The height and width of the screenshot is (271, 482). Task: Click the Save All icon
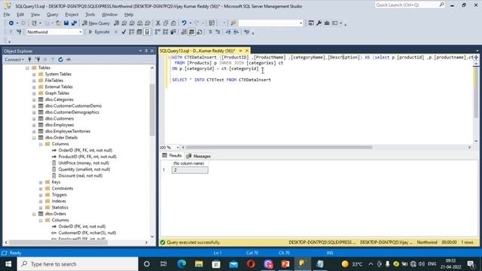[74, 23]
